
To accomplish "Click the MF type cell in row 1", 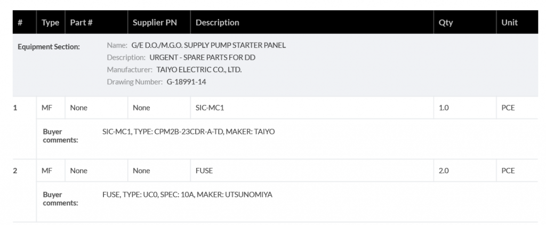I will click(x=47, y=108).
